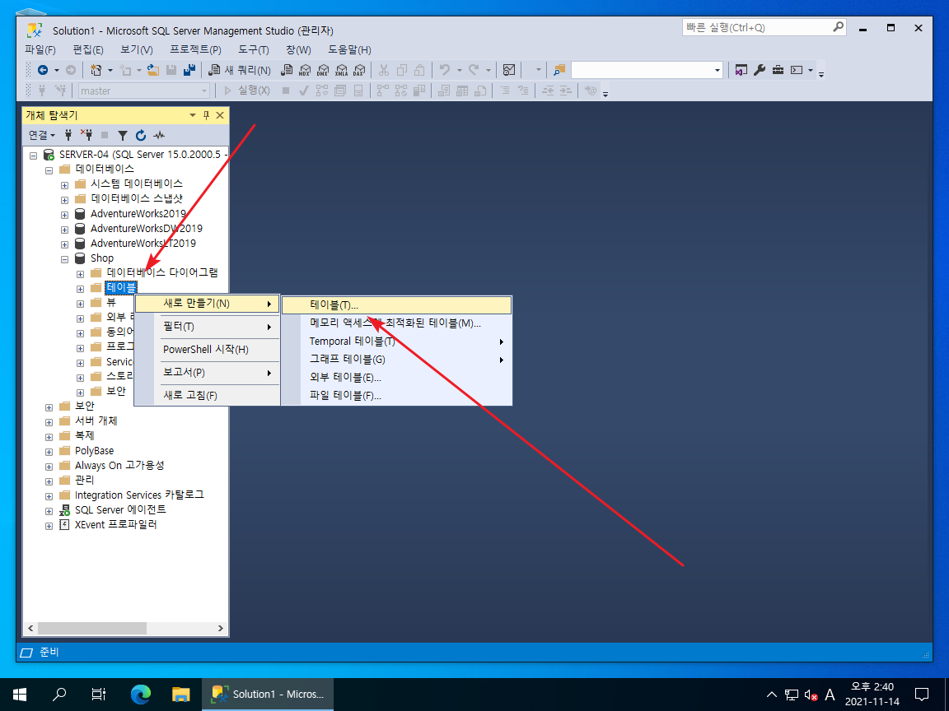Click the Solution Explorer icon in toolbar
The width and height of the screenshot is (949, 711).
tap(741, 70)
